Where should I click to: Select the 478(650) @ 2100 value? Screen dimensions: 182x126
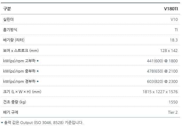[162, 71]
